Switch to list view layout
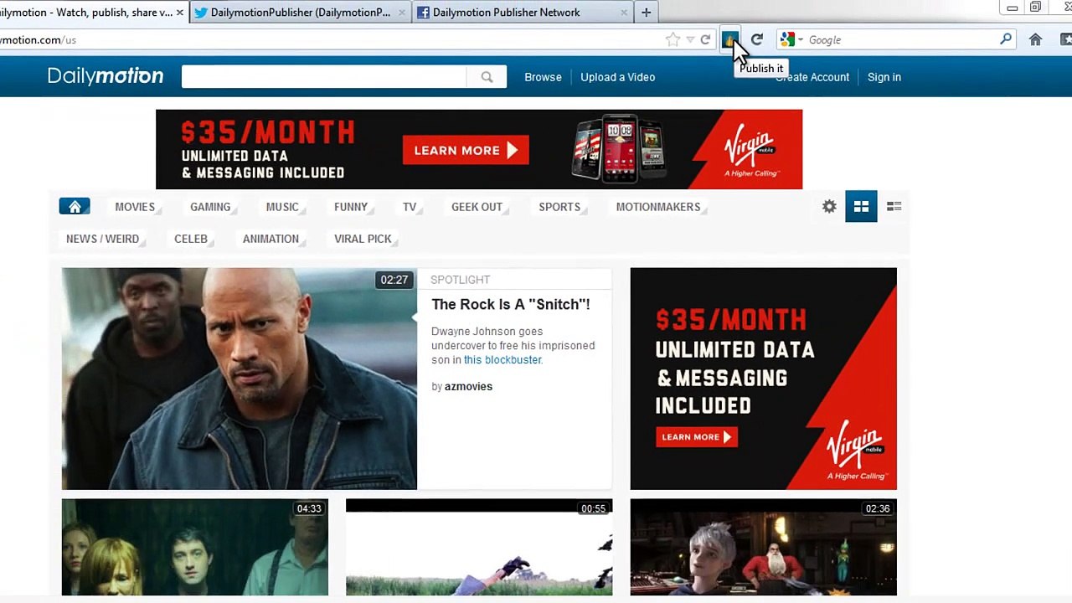The width and height of the screenshot is (1072, 603). click(894, 206)
